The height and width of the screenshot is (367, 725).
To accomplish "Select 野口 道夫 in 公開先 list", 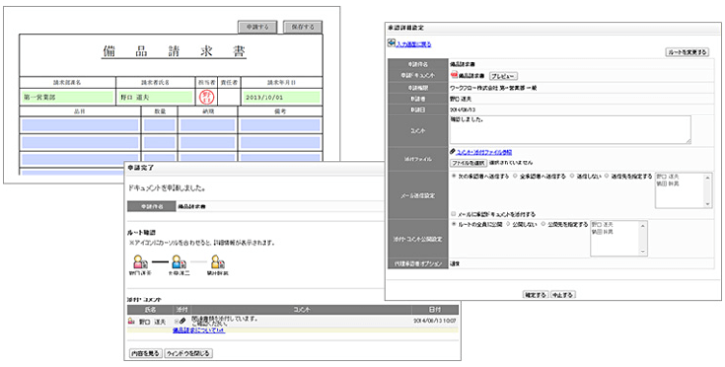I will click(602, 225).
